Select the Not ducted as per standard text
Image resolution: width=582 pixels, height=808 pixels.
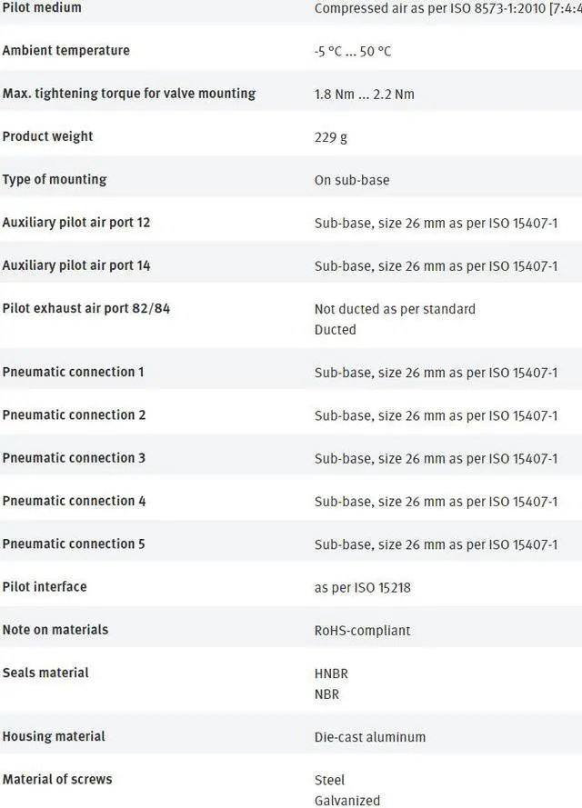tap(395, 309)
